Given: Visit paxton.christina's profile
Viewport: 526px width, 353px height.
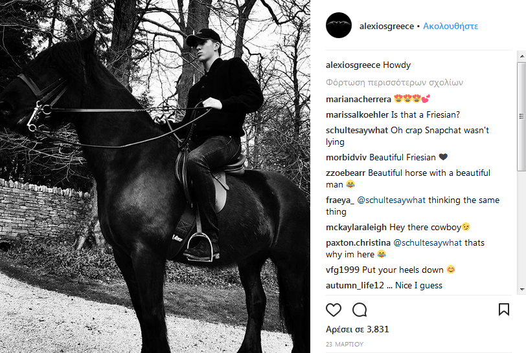Looking at the screenshot, I should click(x=358, y=243).
